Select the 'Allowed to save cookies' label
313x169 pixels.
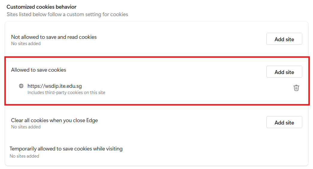(x=39, y=70)
